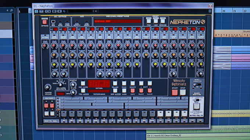Toggle step button 9
Image resolution: width=250 pixels, height=140 pixels.
tap(128, 114)
